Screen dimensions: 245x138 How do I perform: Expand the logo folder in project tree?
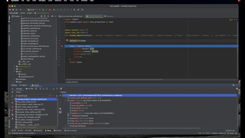(15, 82)
